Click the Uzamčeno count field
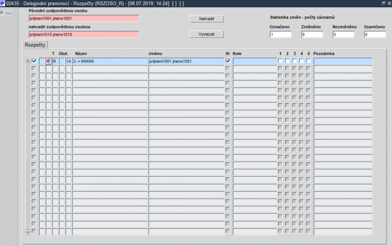This screenshot has width=392, height=246. click(375, 34)
